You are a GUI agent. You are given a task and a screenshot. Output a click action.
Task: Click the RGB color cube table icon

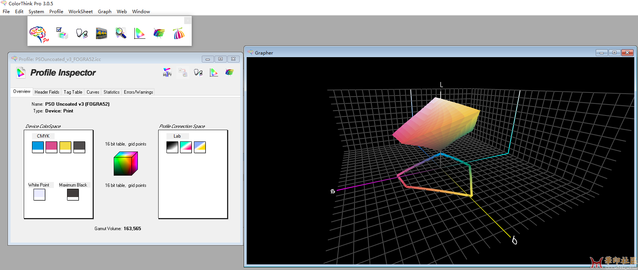(126, 164)
